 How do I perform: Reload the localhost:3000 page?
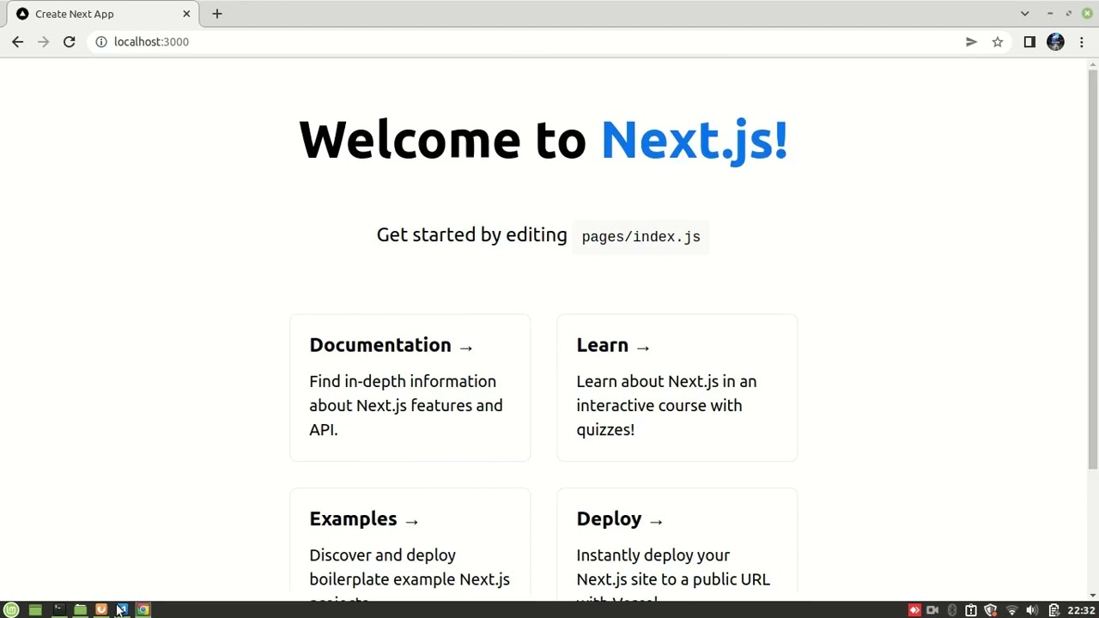tap(69, 41)
